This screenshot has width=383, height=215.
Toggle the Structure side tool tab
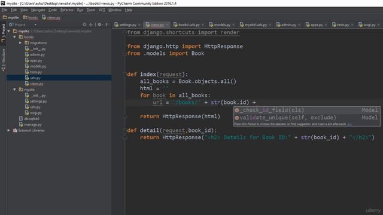3,60
